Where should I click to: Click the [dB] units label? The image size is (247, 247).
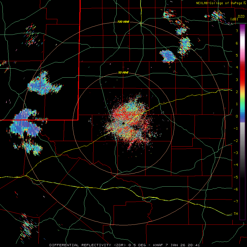(x=234, y=19)
